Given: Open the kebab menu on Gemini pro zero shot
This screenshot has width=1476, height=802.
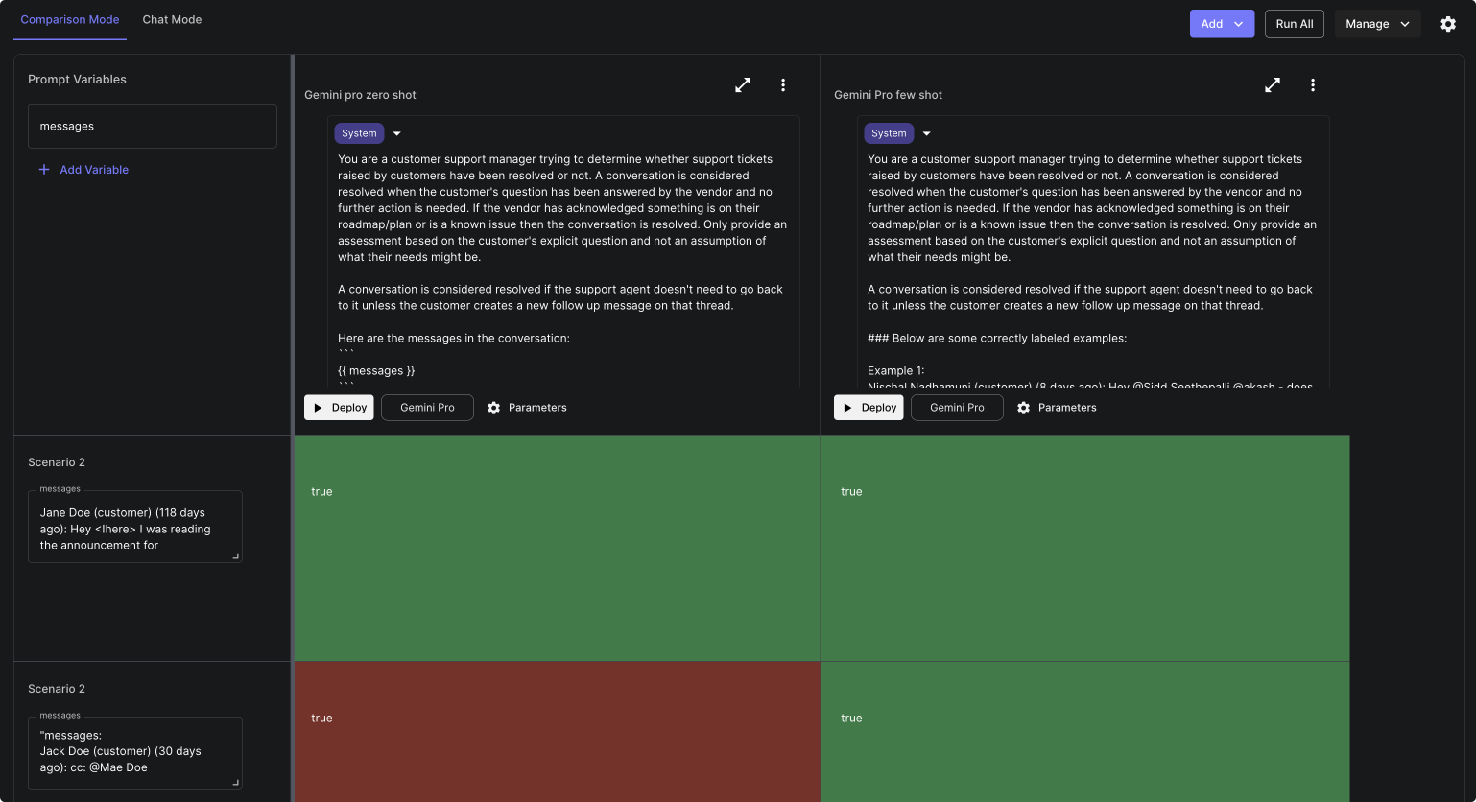Looking at the screenshot, I should pos(783,84).
